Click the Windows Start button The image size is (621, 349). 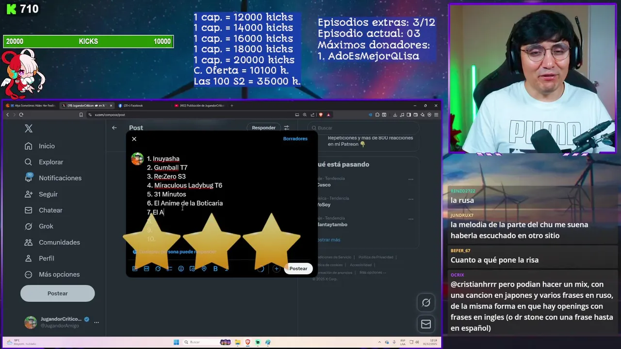click(x=177, y=342)
